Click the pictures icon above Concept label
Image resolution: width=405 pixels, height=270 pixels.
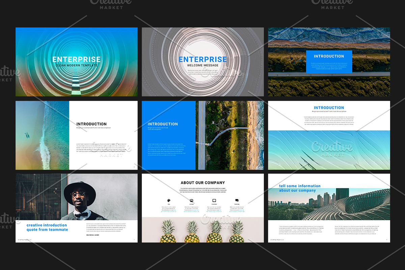(x=191, y=200)
